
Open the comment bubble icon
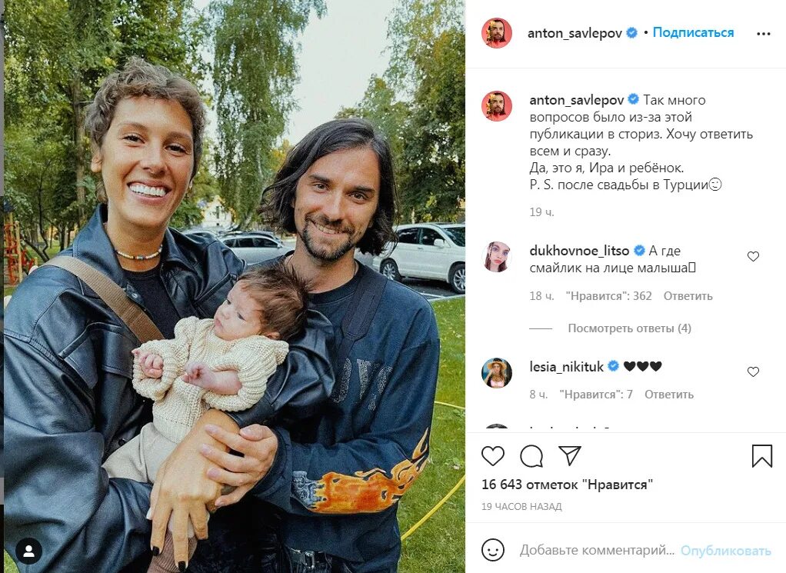(x=531, y=455)
